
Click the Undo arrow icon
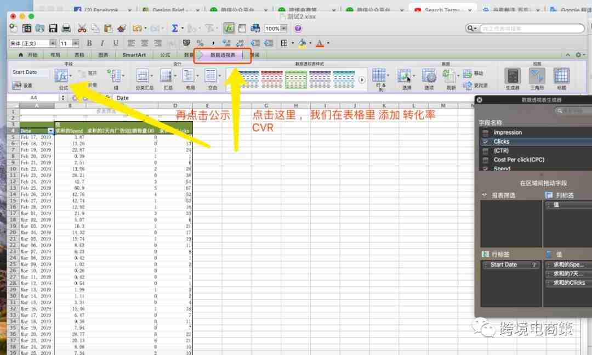(x=137, y=29)
